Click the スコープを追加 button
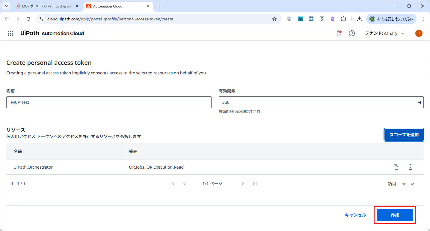This screenshot has height=231, width=430. [x=404, y=135]
